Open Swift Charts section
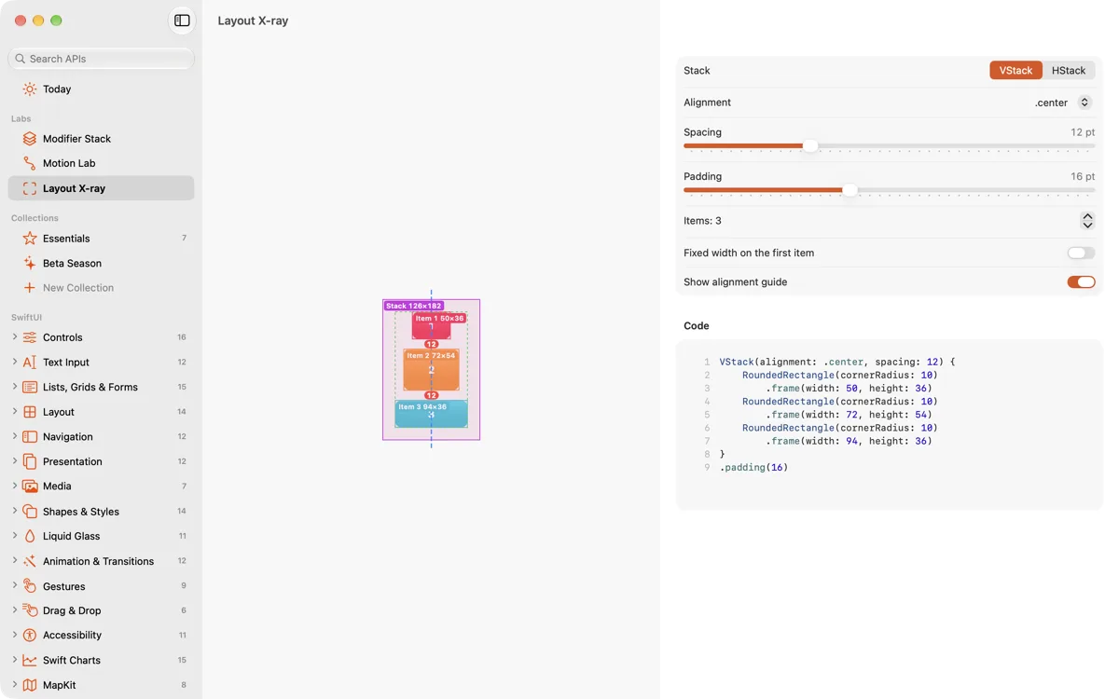This screenshot has height=699, width=1119. (x=101, y=660)
